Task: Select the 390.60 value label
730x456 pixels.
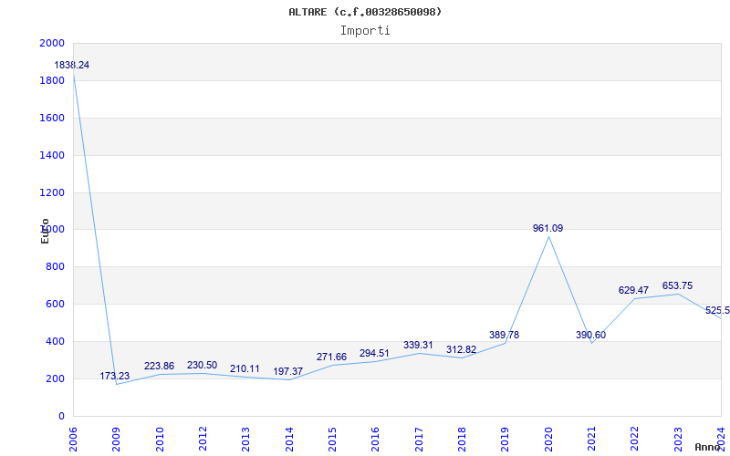Action: 590,335
